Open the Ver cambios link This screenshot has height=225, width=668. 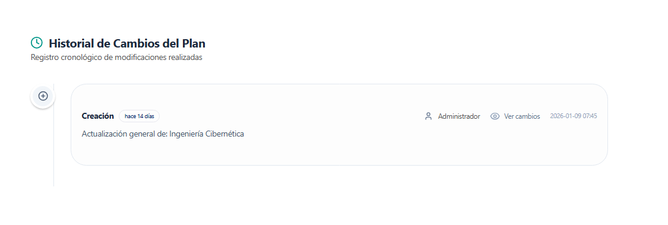point(522,116)
